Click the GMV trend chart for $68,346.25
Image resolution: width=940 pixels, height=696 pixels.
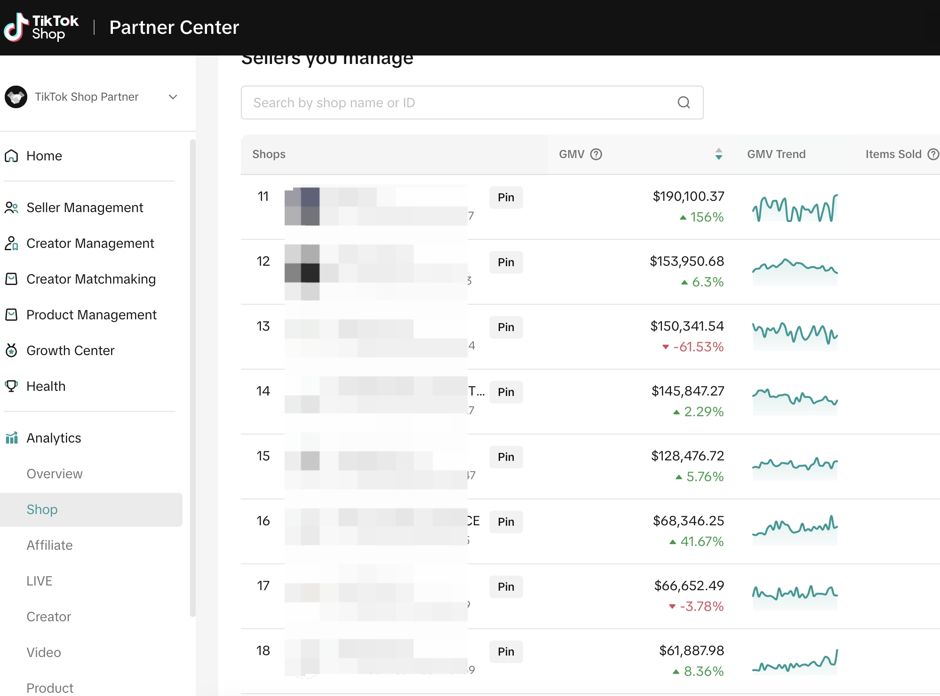pyautogui.click(x=795, y=530)
